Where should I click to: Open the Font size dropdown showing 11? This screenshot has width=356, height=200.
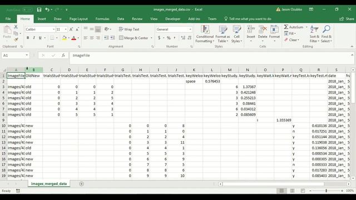tap(66, 29)
